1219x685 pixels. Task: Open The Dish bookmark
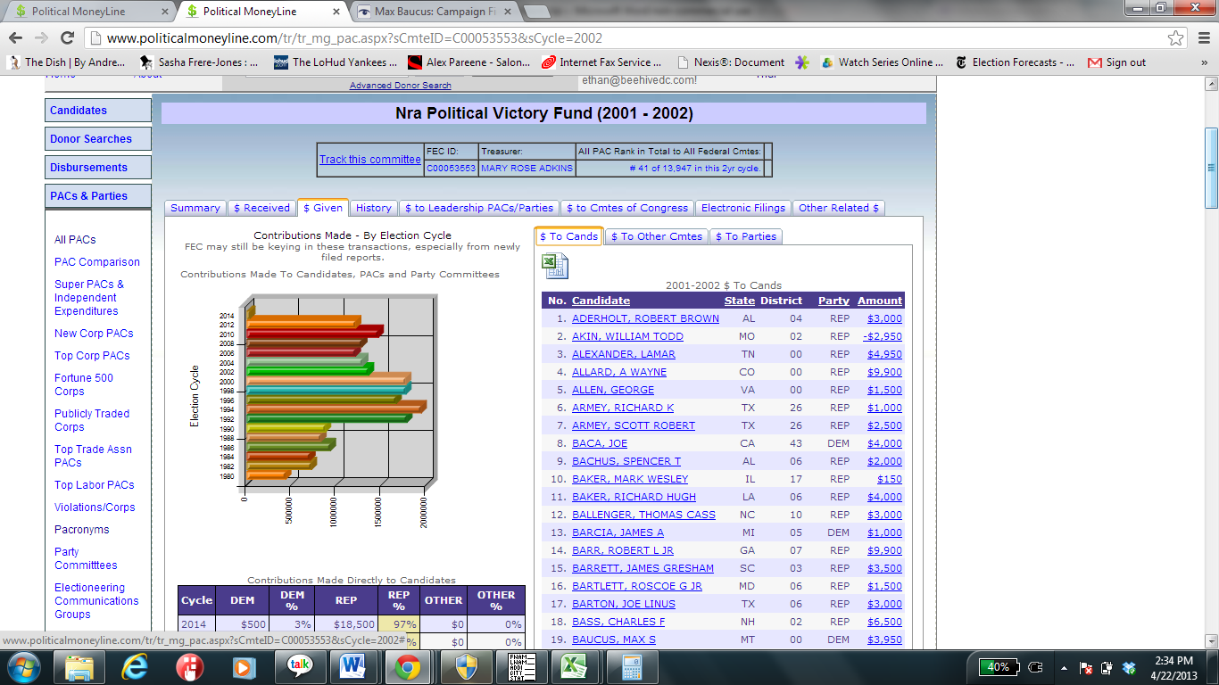(66, 62)
